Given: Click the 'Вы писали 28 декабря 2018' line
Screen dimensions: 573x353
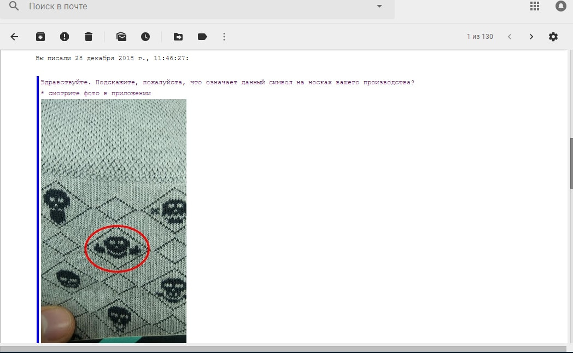Looking at the screenshot, I should click(x=112, y=58).
